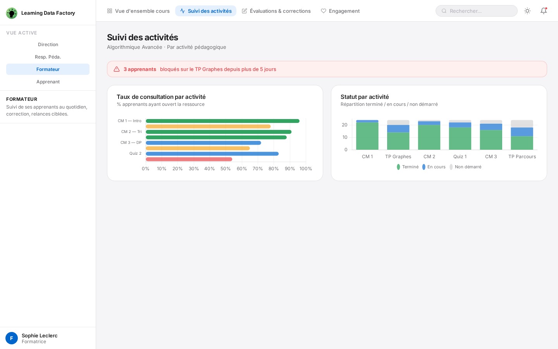Select the Formateur view option
The image size is (558, 349).
[48, 69]
